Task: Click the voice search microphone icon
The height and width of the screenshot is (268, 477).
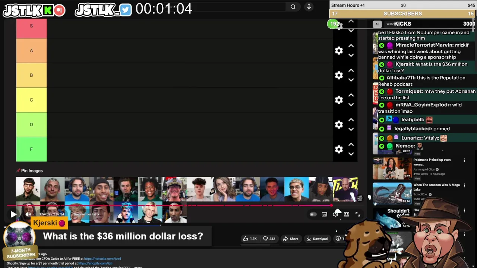Action: point(309,7)
